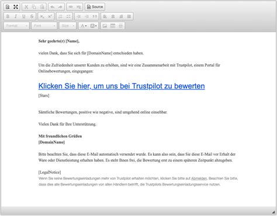Insert a numbered list
This screenshot has height=216, width=277.
pyautogui.click(x=60, y=16)
